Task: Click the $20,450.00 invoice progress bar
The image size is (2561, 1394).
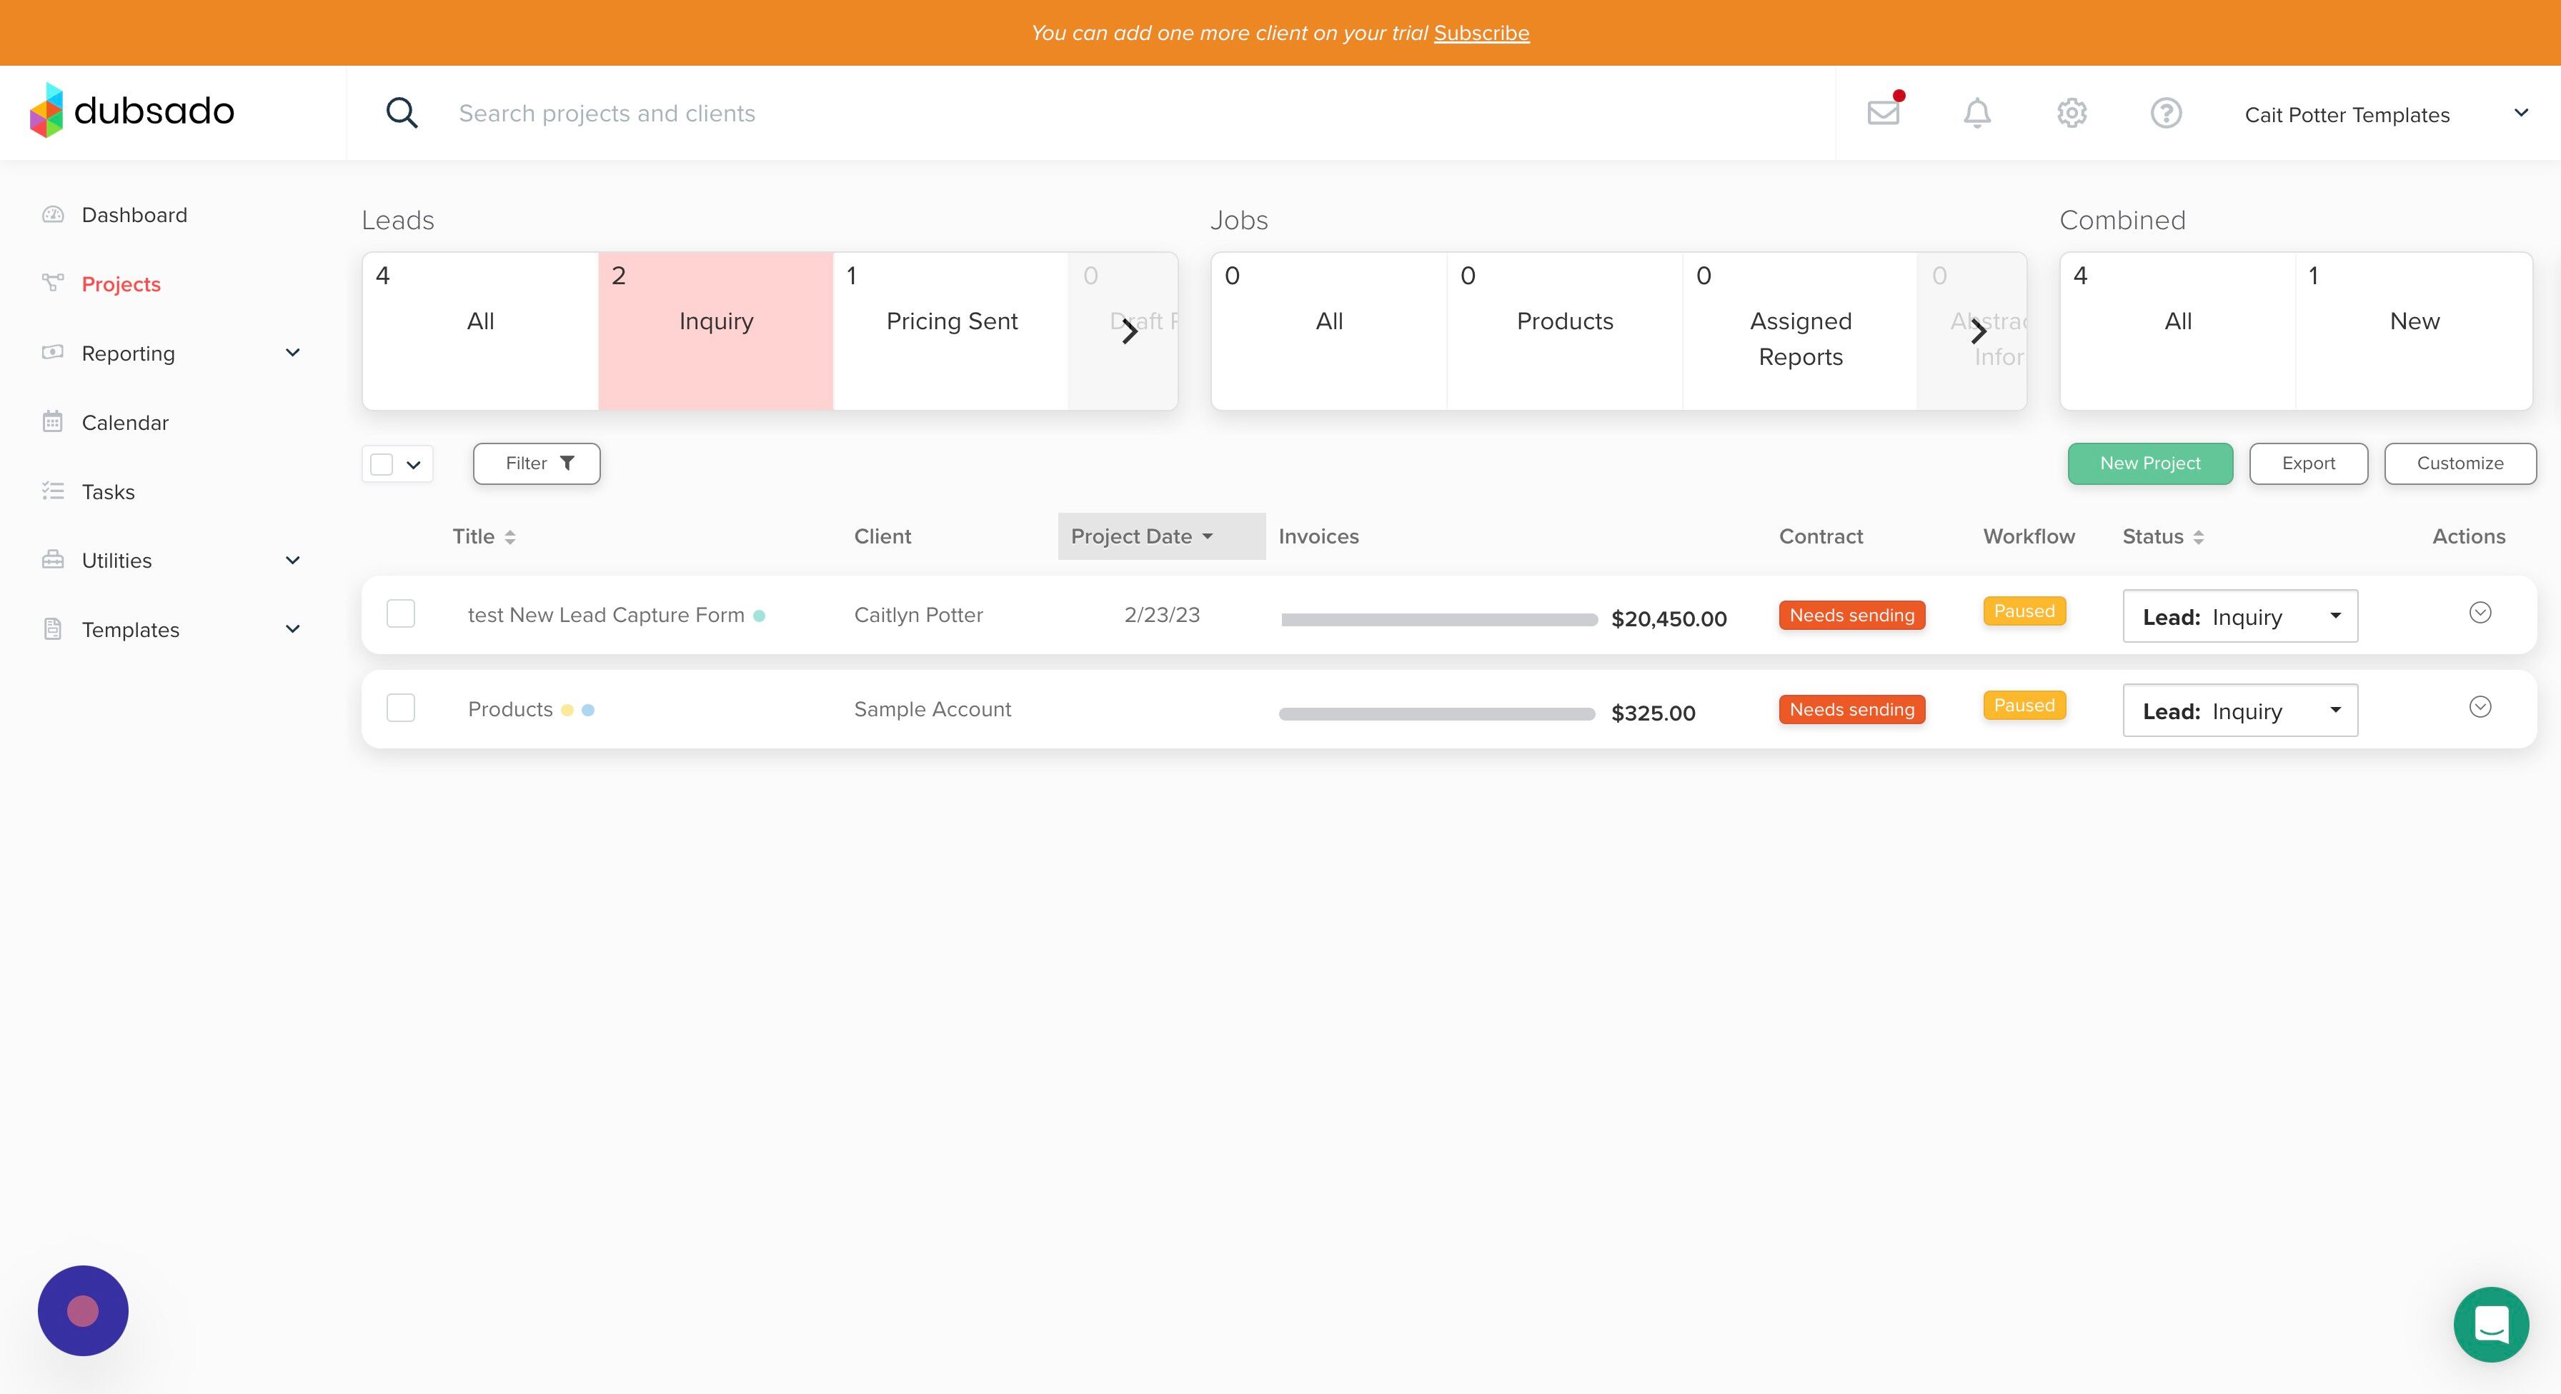Action: (1438, 620)
